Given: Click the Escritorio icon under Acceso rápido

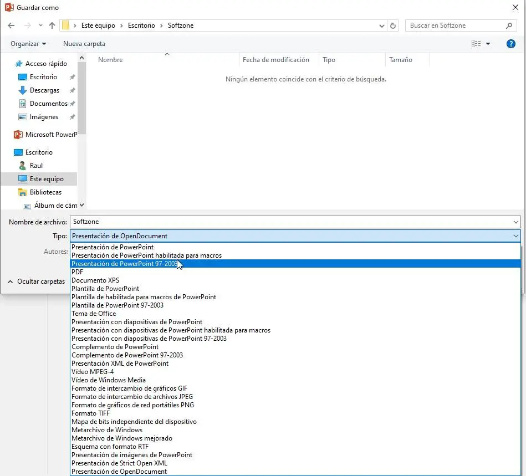Looking at the screenshot, I should click(23, 77).
